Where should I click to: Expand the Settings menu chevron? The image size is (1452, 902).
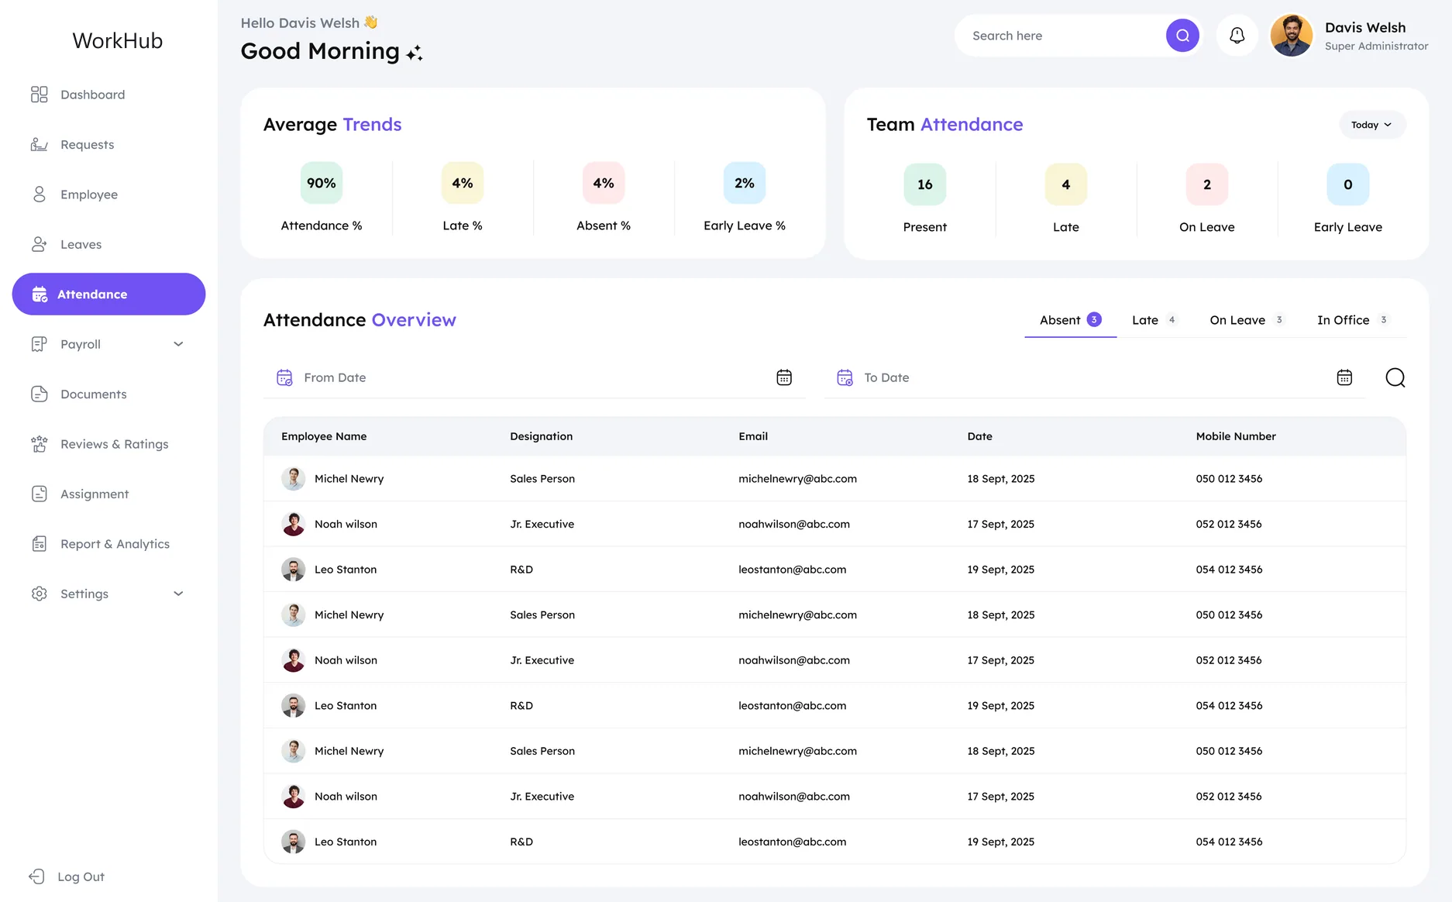(178, 594)
